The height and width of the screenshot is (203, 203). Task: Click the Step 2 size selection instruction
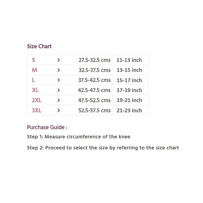[103, 148]
